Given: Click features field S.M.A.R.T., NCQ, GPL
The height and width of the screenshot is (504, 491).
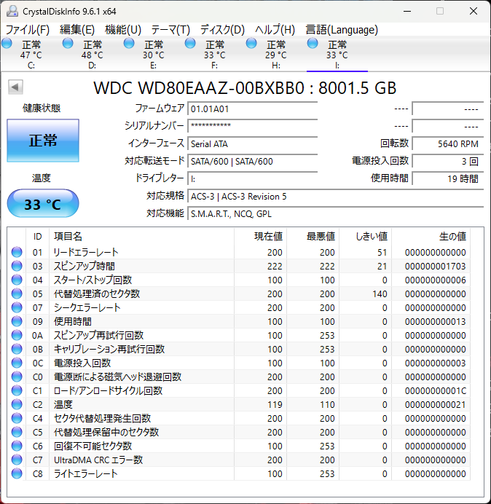Looking at the screenshot, I should [x=336, y=213].
